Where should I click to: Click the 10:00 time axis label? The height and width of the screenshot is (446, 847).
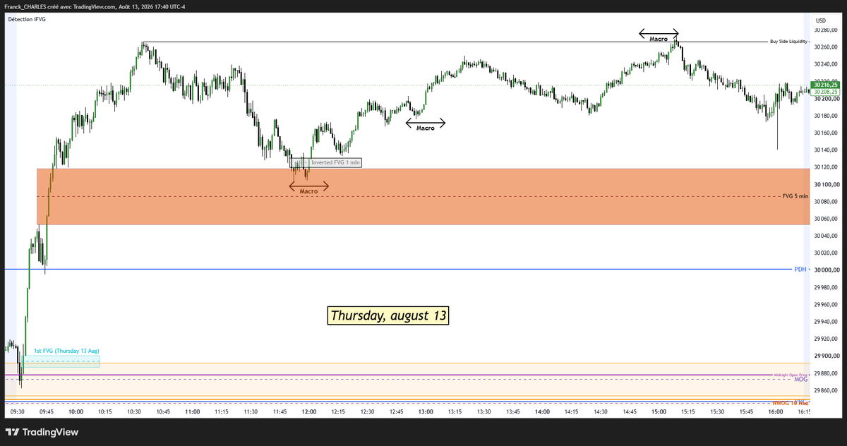point(76,411)
